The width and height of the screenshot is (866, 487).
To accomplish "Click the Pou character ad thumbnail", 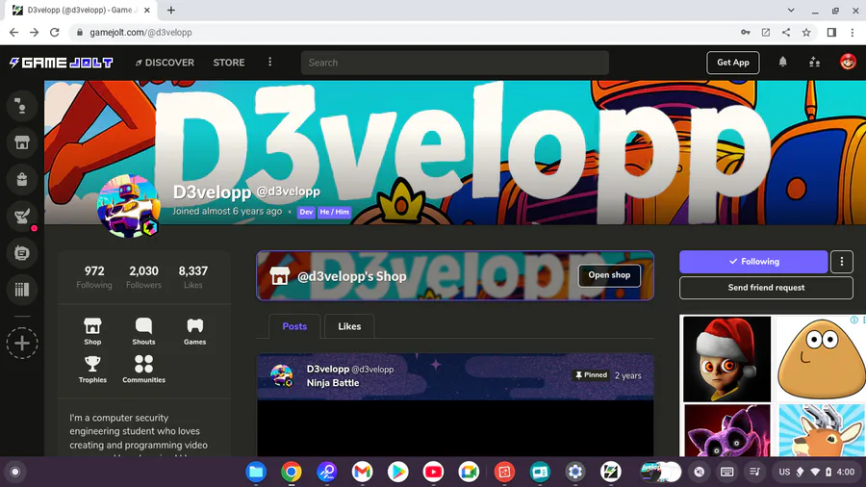I will pos(821,359).
